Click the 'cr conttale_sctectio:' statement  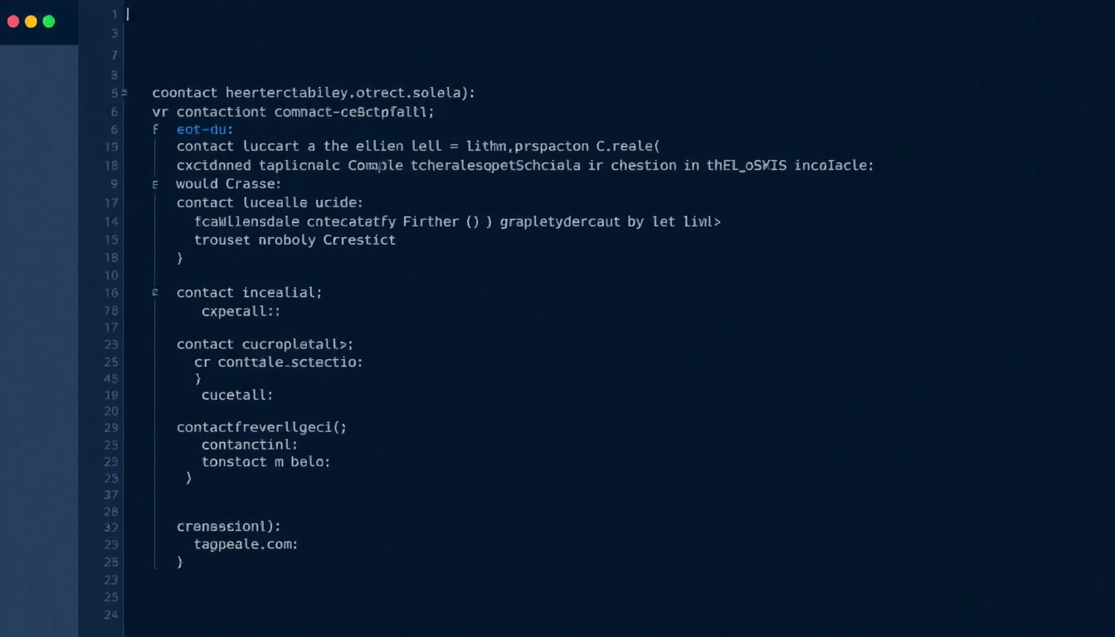tap(278, 362)
